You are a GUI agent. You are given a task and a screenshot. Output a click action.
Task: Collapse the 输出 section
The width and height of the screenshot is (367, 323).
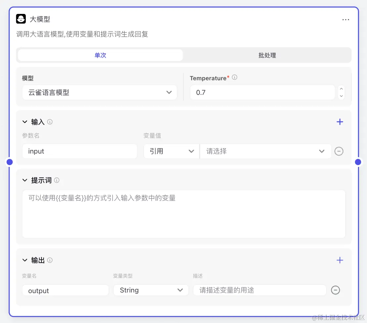click(x=25, y=260)
